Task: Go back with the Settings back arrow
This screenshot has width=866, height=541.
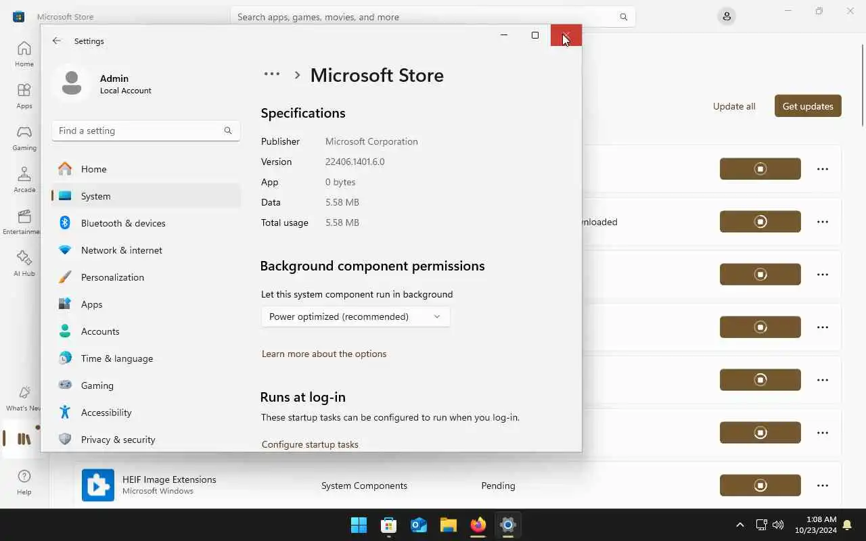Action: click(57, 41)
